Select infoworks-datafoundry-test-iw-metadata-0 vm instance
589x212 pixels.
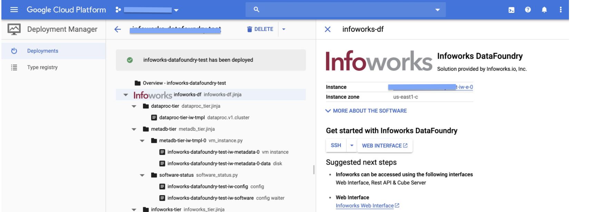pos(211,152)
